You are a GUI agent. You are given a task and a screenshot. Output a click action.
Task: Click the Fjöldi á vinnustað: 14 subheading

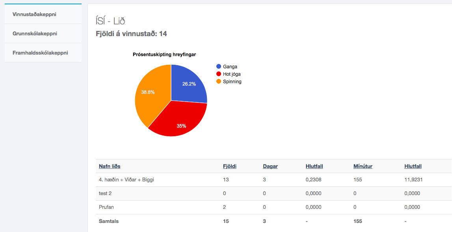[131, 34]
